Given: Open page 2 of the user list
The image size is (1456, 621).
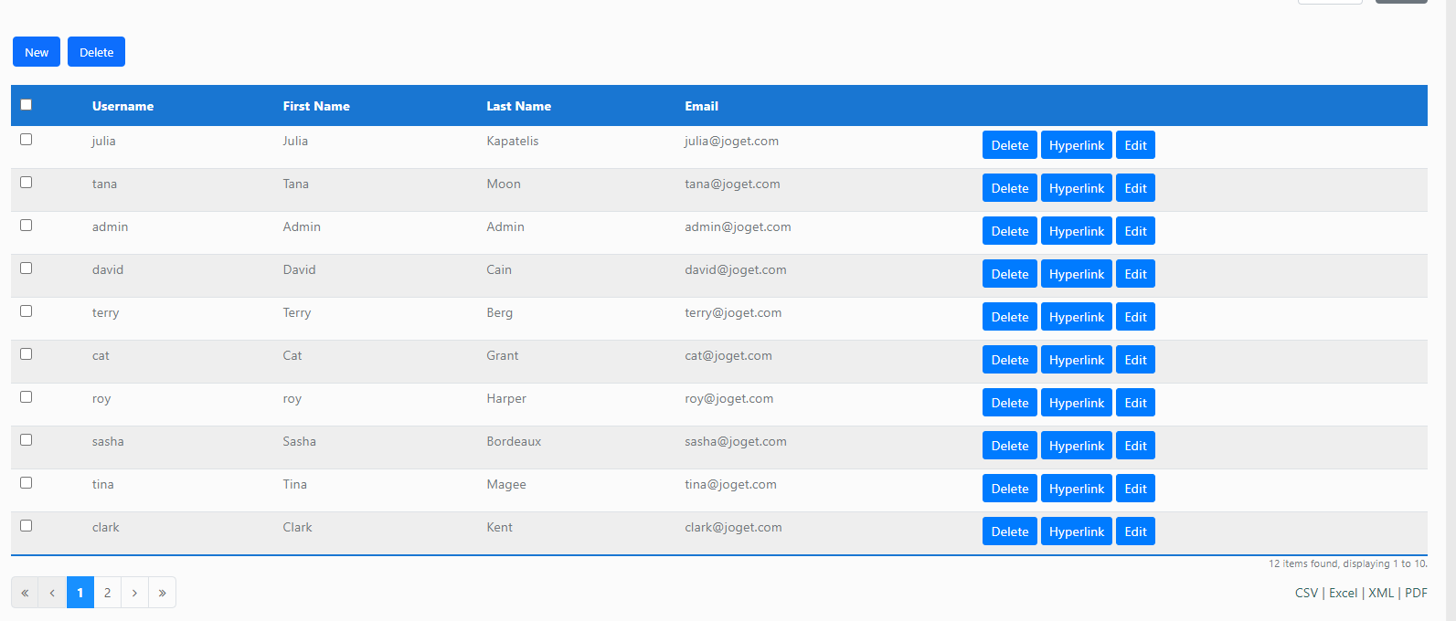Looking at the screenshot, I should tap(107, 593).
